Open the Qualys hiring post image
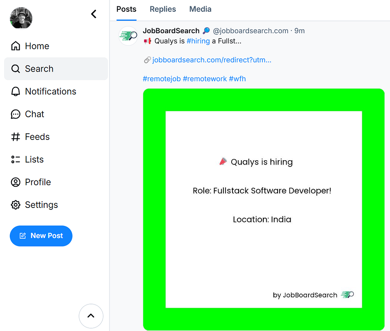 tap(264, 209)
